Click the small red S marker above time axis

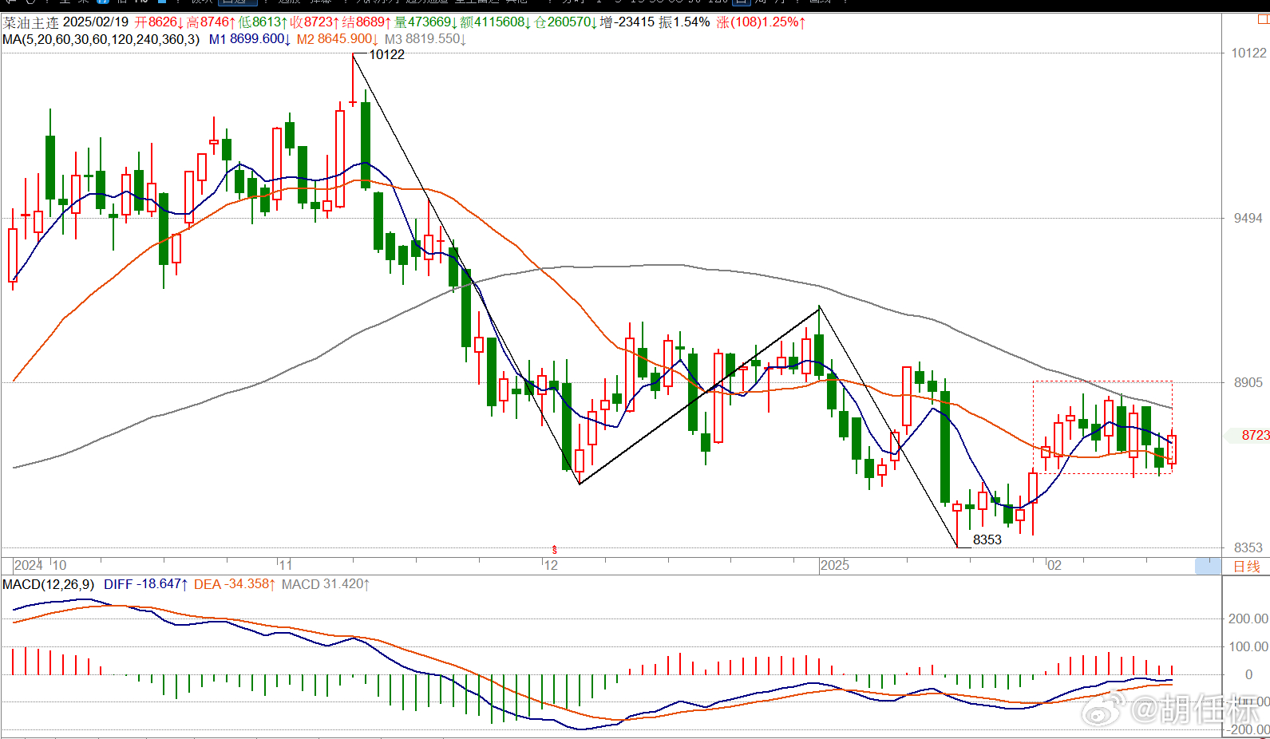(555, 550)
